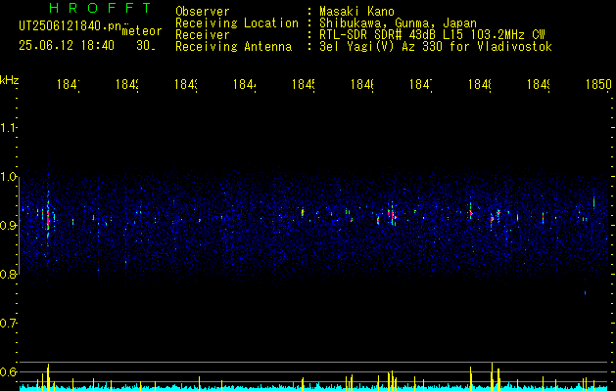616x391 pixels.
Task: Click the kHz axis unit label
Action: tap(10, 80)
